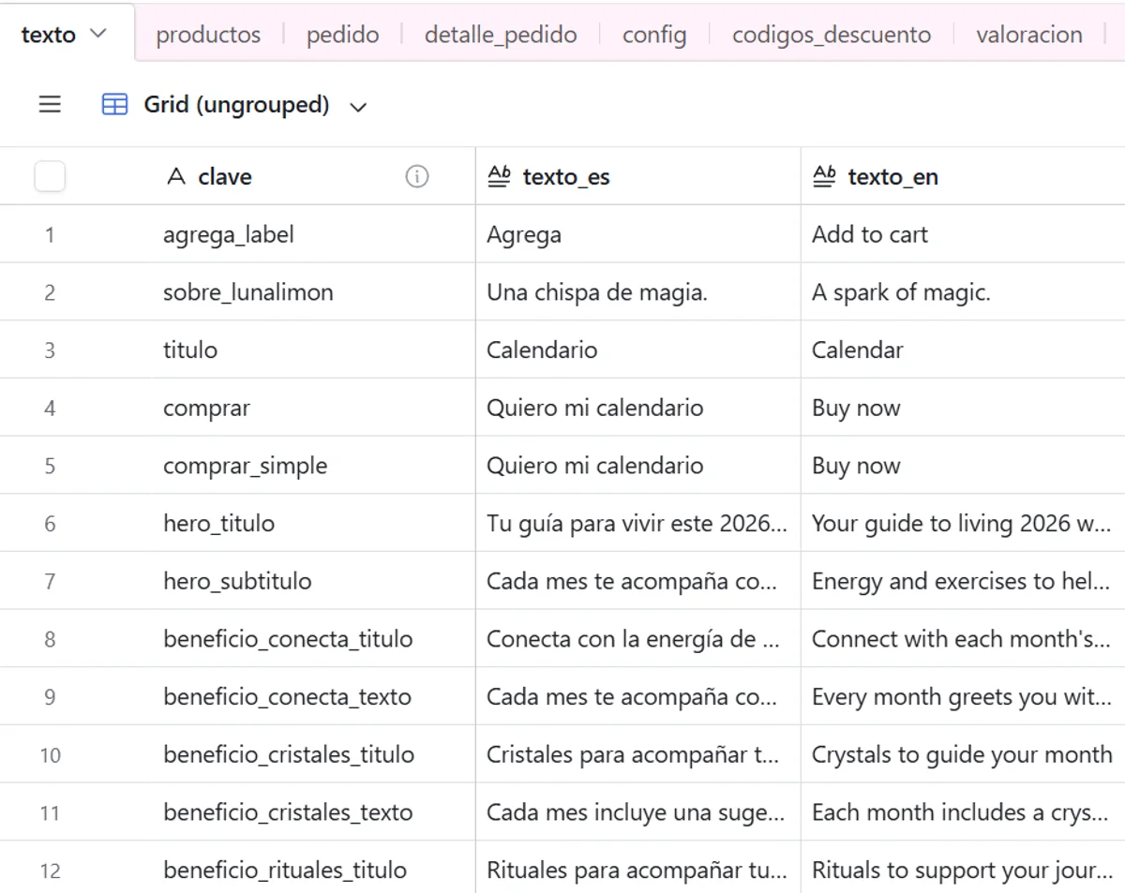Viewport: 1125px width, 893px height.
Task: Select the checkbox in the table header row
Action: tap(49, 175)
